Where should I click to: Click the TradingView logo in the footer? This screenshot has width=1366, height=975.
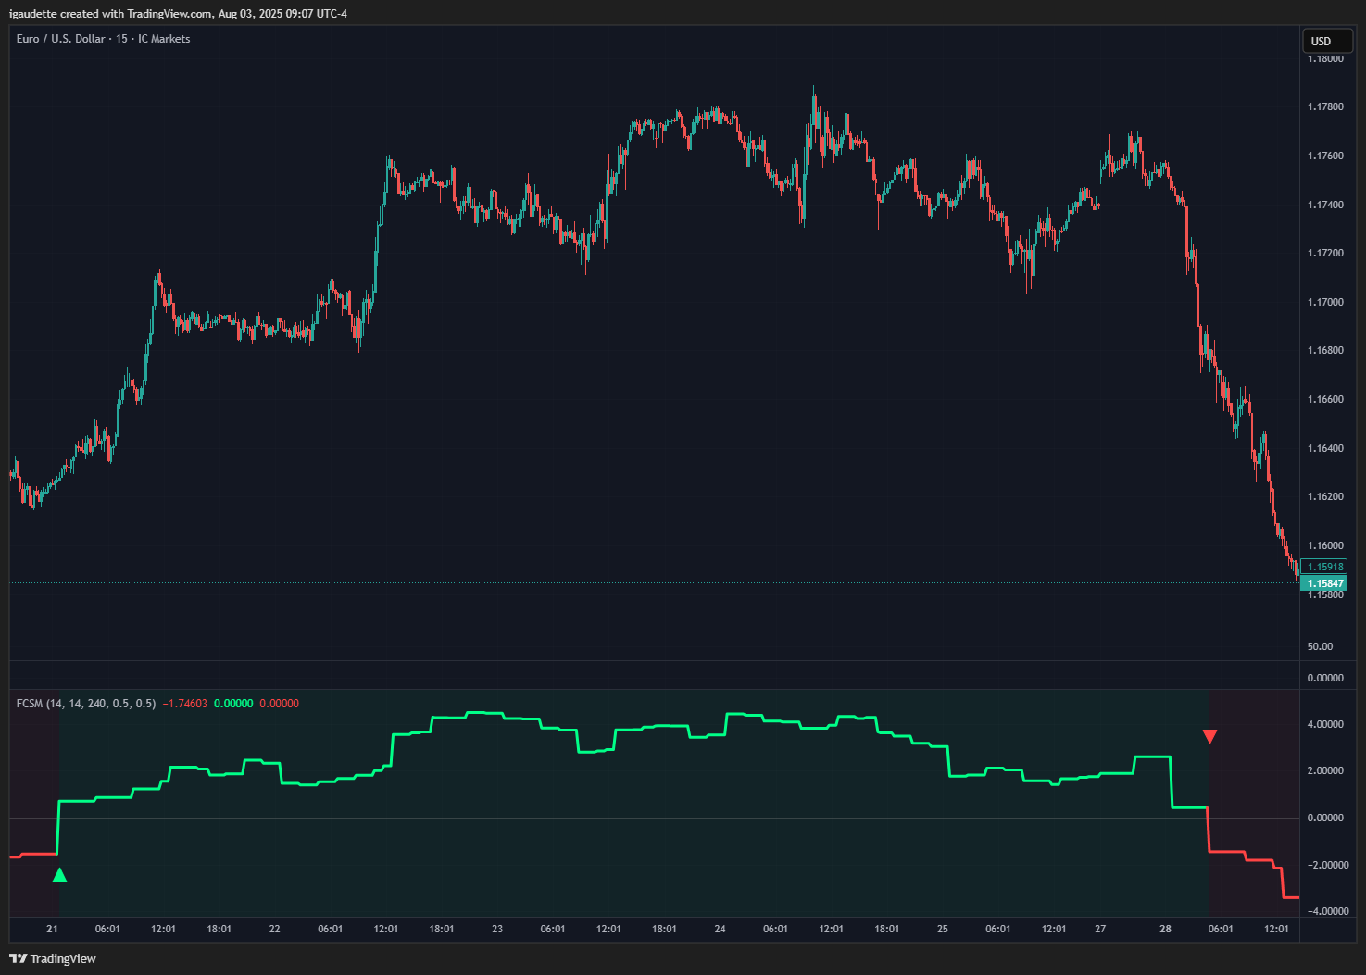53,958
